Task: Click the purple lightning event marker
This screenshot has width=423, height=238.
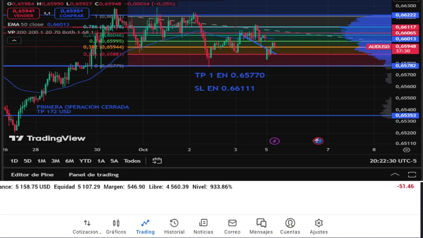Action: 274,141
